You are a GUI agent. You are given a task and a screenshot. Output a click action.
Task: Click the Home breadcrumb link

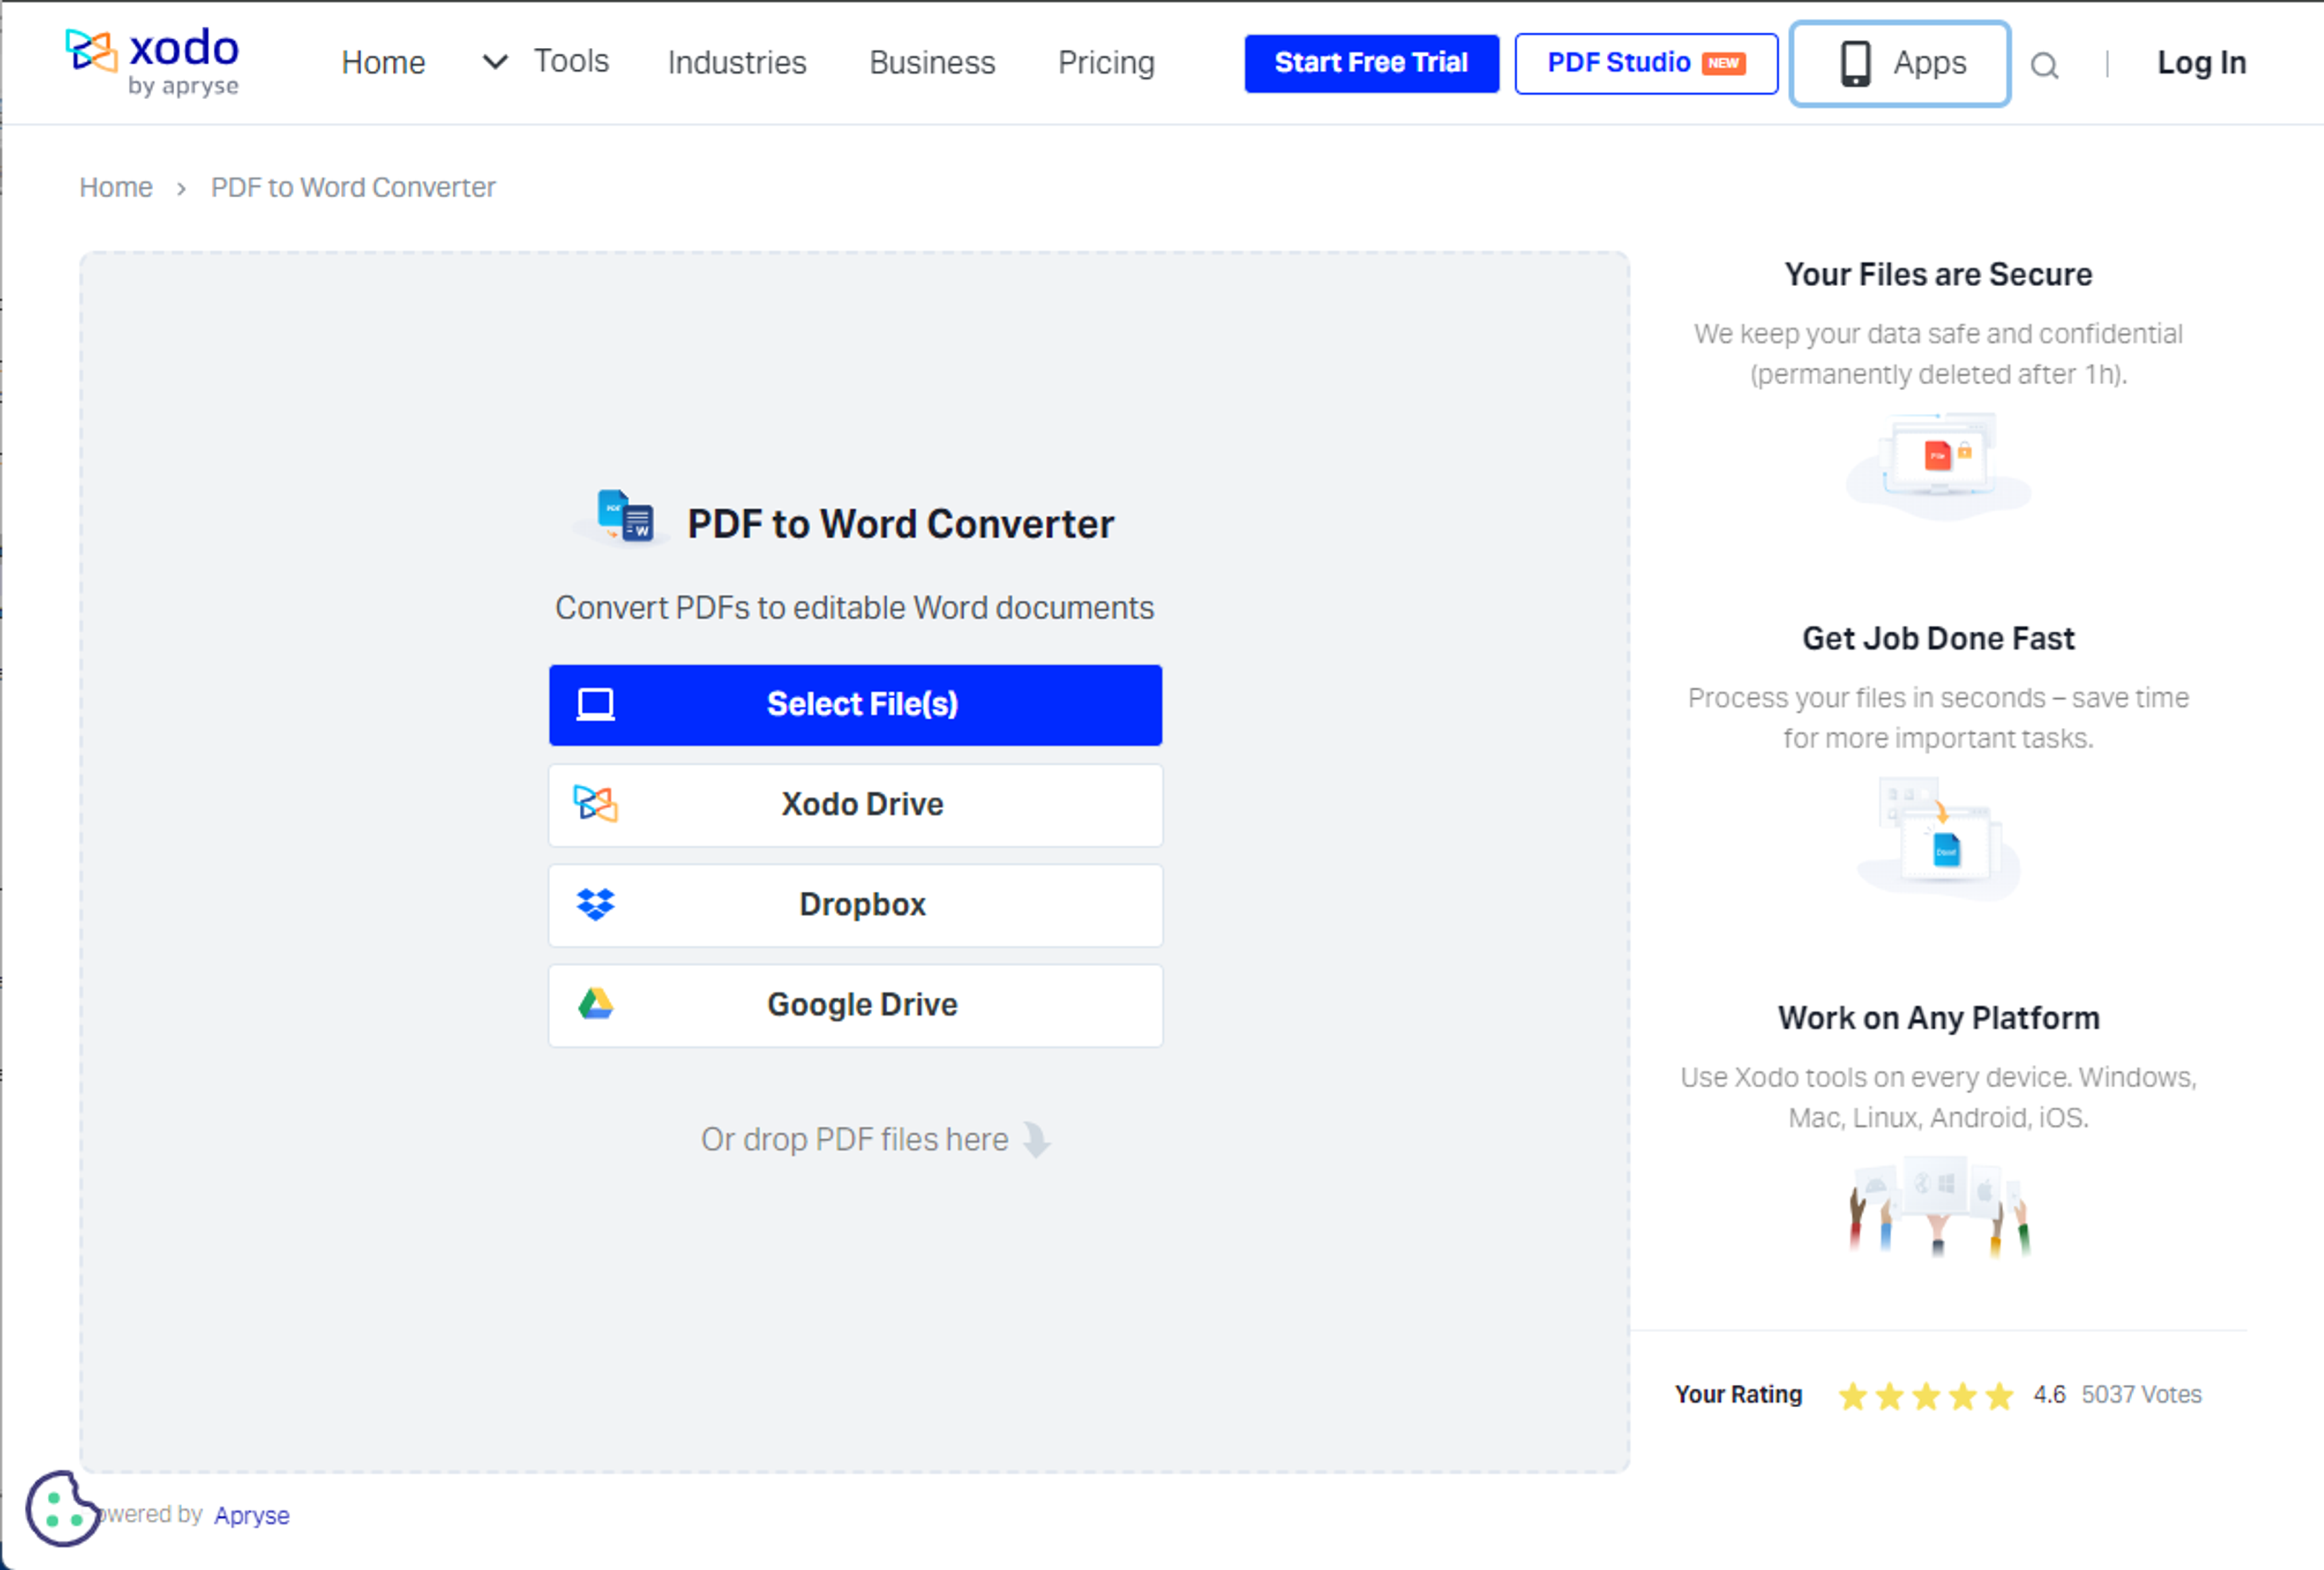[116, 187]
